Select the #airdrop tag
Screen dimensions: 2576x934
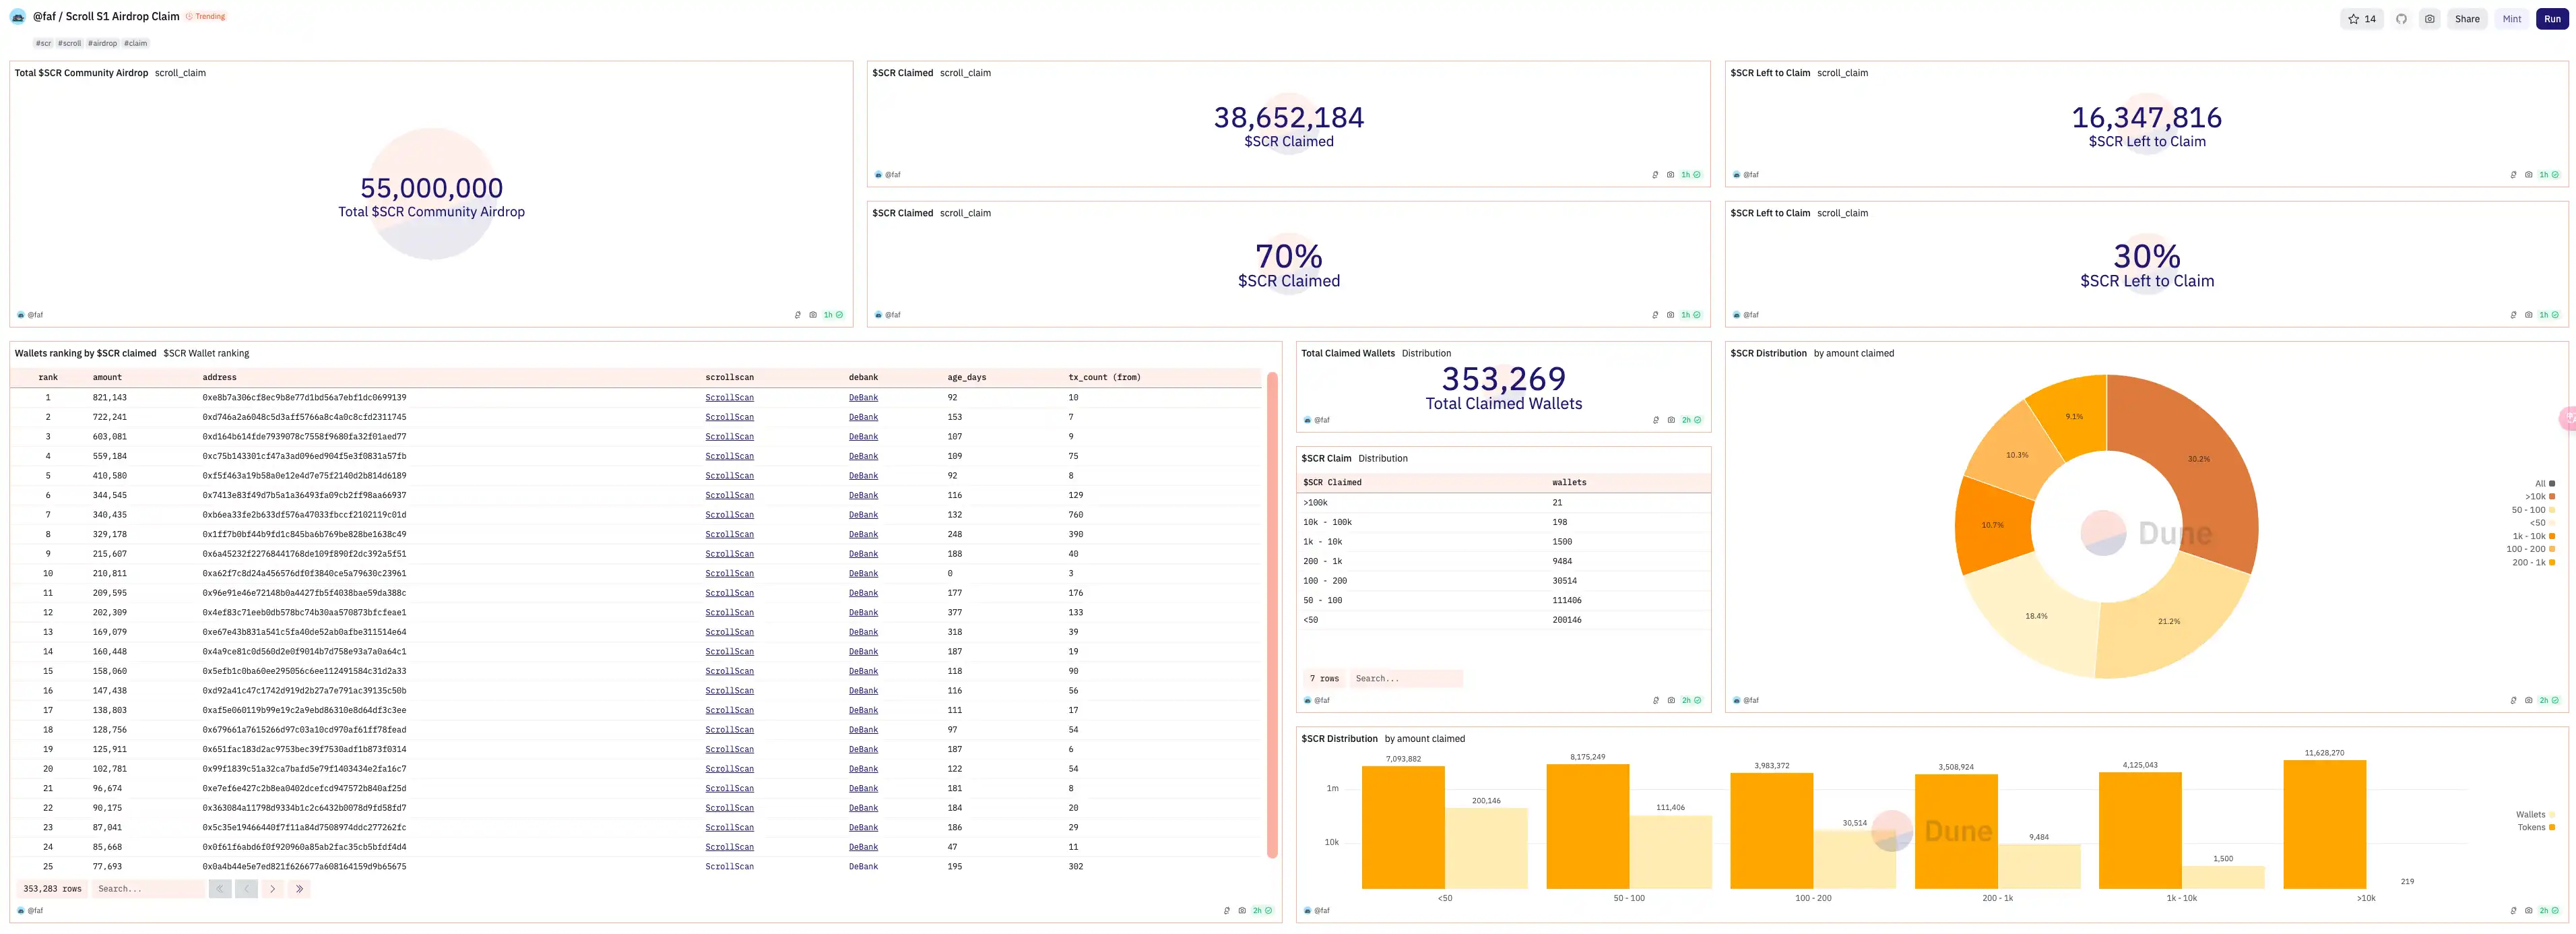[x=102, y=43]
